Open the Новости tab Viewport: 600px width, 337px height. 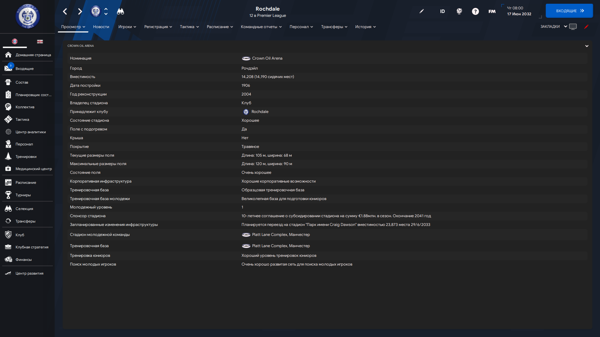pyautogui.click(x=101, y=27)
